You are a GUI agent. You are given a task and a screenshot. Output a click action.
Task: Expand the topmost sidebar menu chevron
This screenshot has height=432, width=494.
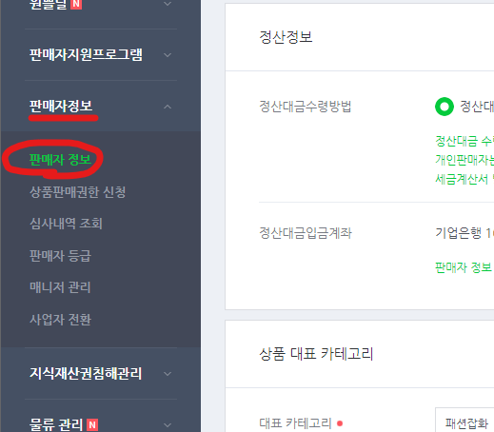(x=168, y=4)
